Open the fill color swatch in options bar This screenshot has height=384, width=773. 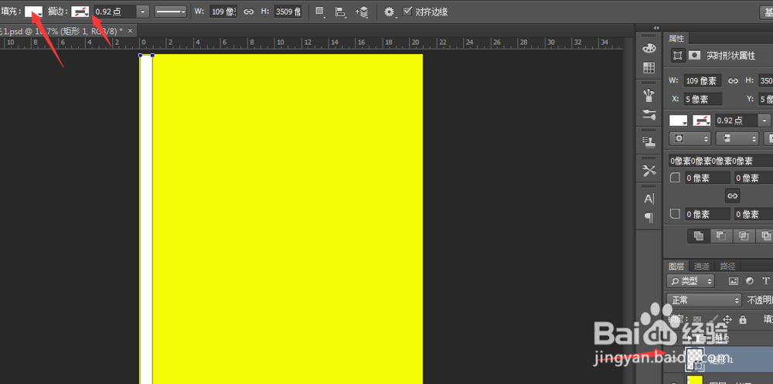(33, 12)
